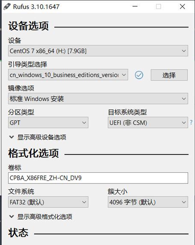Screen dimensions: 195x245
Task: Open the GPT partition scheme dropdown
Action: point(48,122)
